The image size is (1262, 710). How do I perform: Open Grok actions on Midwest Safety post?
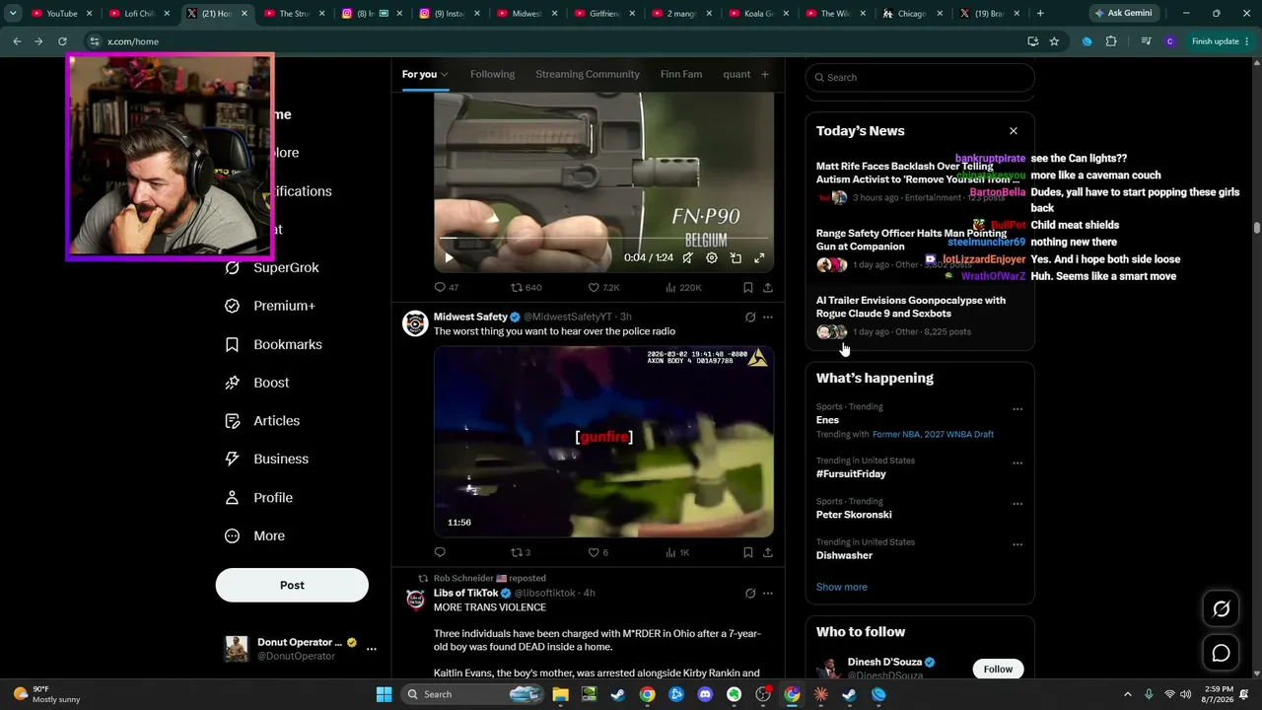[x=750, y=318]
